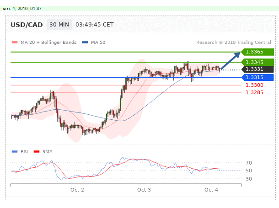Screen dimensions: 279x208
Task: Click the RSI 70 level label
Action: point(249,163)
